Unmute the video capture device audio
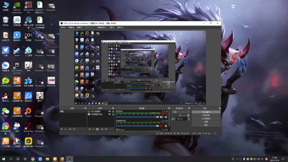Image resolution: width=288 pixels, height=162 pixels. point(161,126)
